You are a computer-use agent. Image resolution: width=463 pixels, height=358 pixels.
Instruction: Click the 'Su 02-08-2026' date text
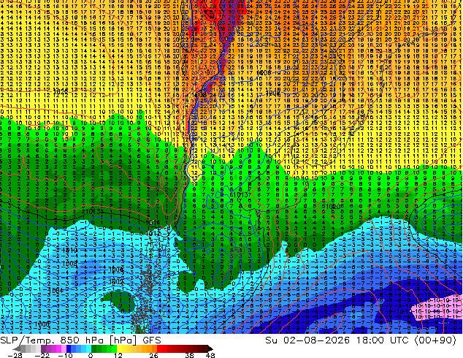(307, 340)
